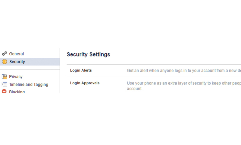Click the red Blocking icon
The width and height of the screenshot is (241, 145).
[x=4, y=91]
